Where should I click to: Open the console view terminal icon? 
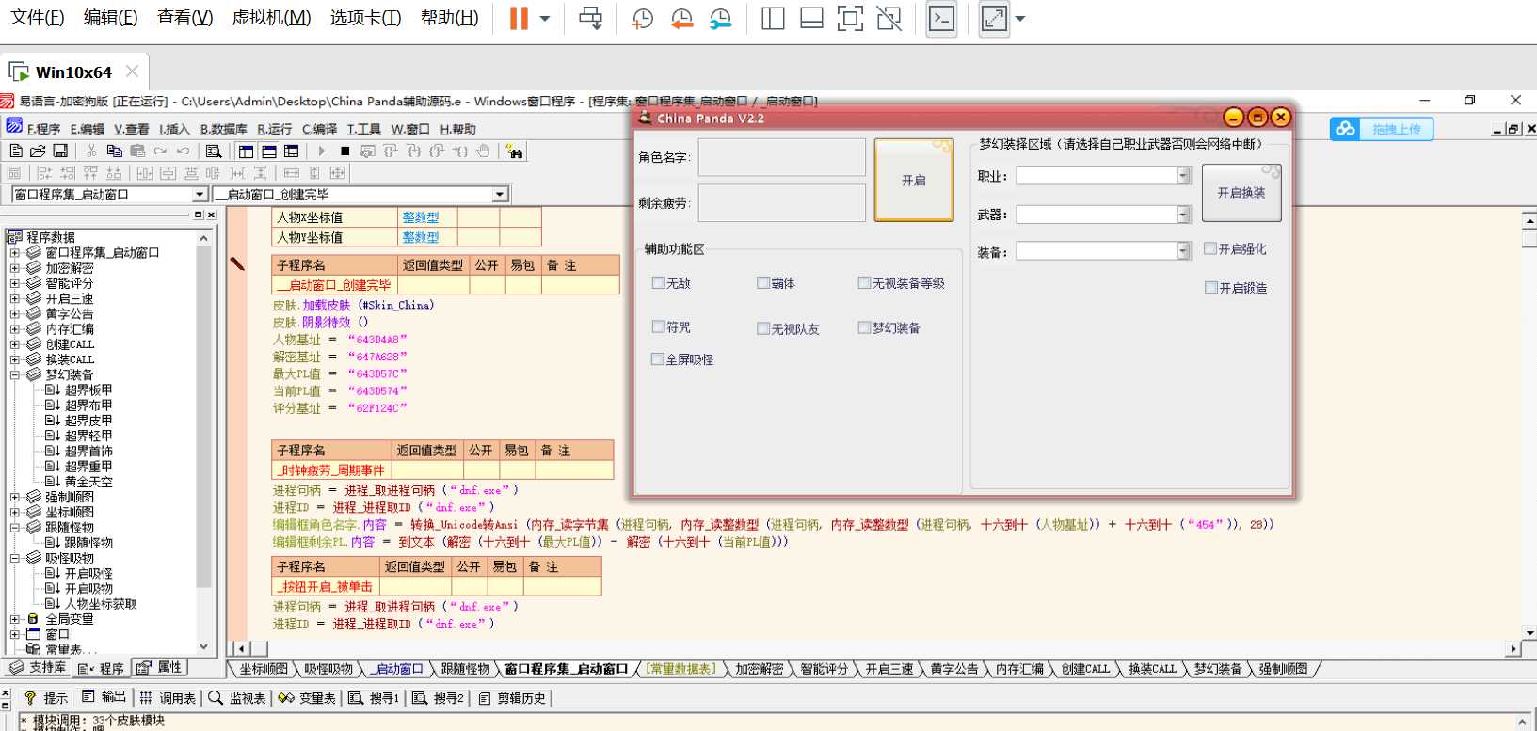tap(941, 18)
